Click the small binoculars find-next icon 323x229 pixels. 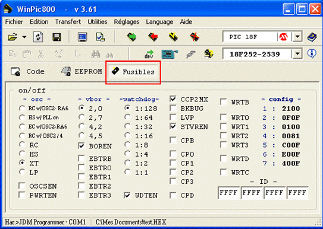[109, 55]
